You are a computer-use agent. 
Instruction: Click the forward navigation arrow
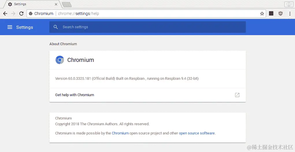tap(13, 14)
